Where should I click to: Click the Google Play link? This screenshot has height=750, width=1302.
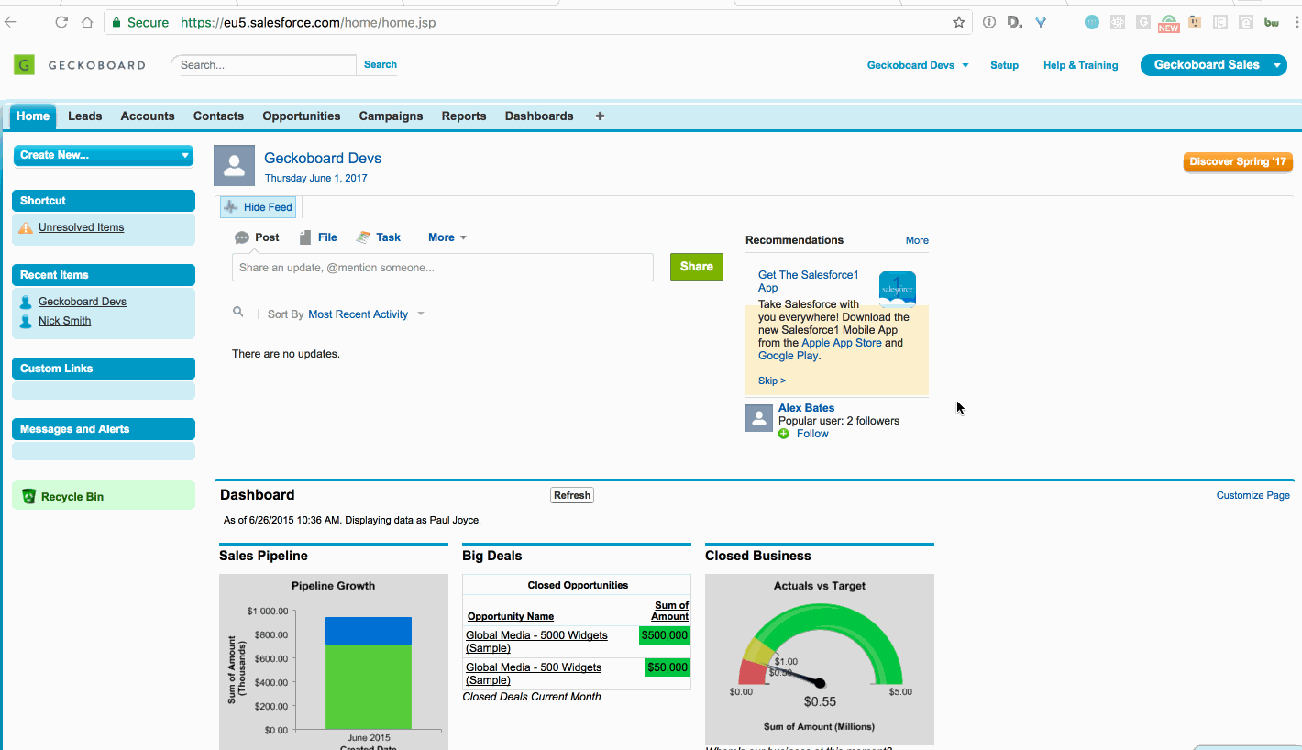tap(789, 356)
